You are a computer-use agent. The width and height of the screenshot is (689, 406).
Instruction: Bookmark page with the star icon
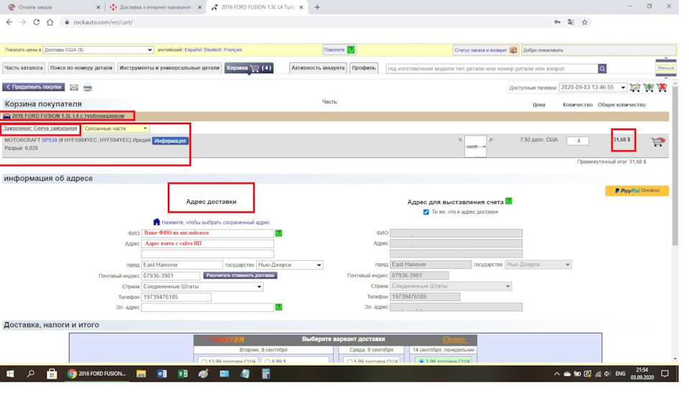click(584, 22)
